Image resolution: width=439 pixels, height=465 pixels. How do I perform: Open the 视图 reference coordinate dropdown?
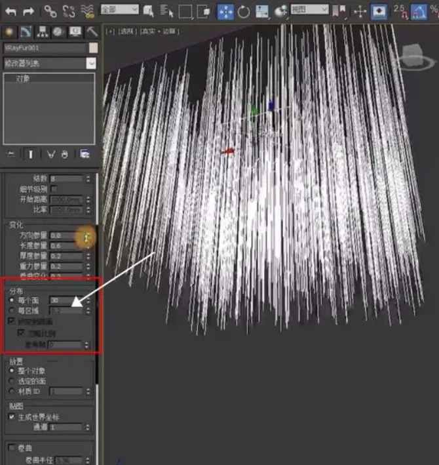tap(309, 10)
